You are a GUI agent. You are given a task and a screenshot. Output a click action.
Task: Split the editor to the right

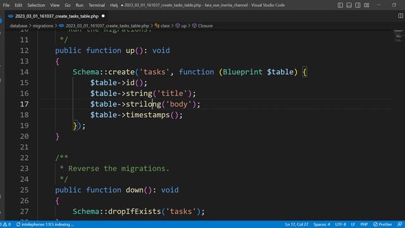point(401,16)
